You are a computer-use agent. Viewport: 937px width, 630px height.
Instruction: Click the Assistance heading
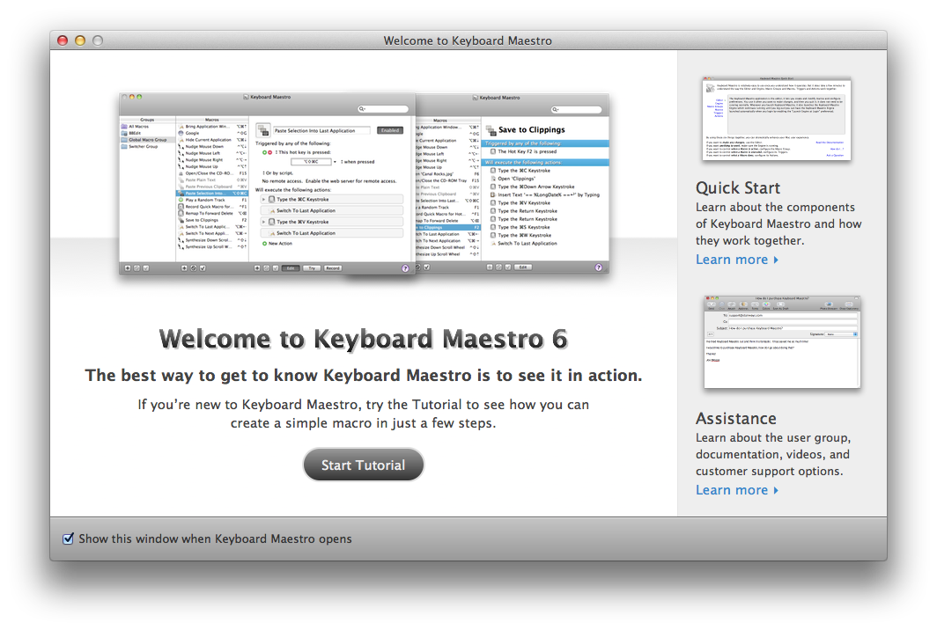(x=735, y=418)
